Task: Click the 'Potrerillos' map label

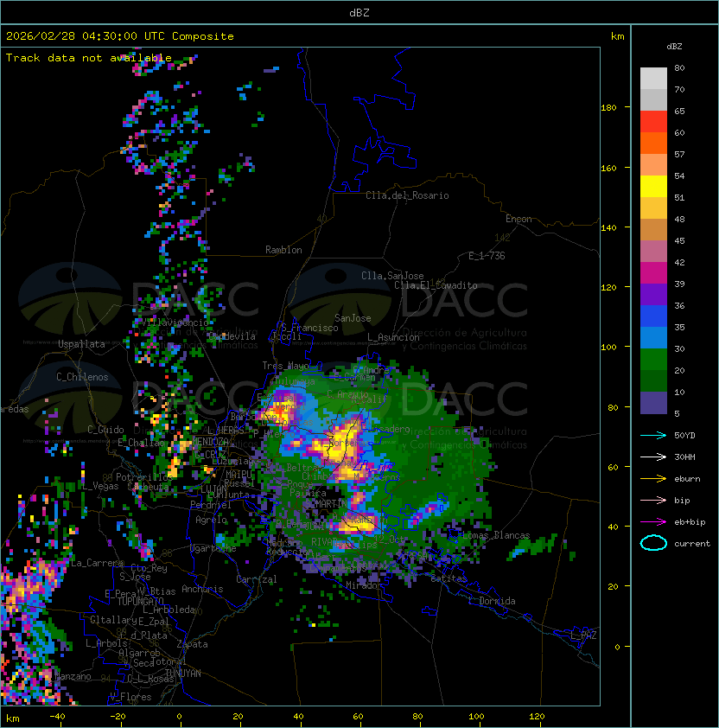Action: [x=144, y=476]
